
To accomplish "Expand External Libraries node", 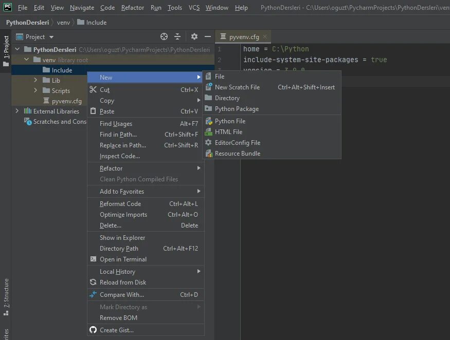I will [17, 111].
